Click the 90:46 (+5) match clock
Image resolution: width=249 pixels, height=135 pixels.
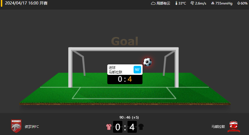point(129,117)
